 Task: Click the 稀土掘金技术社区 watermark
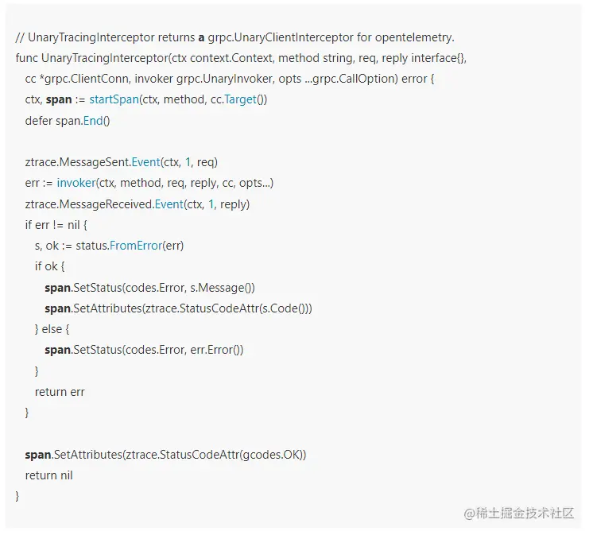[519, 514]
